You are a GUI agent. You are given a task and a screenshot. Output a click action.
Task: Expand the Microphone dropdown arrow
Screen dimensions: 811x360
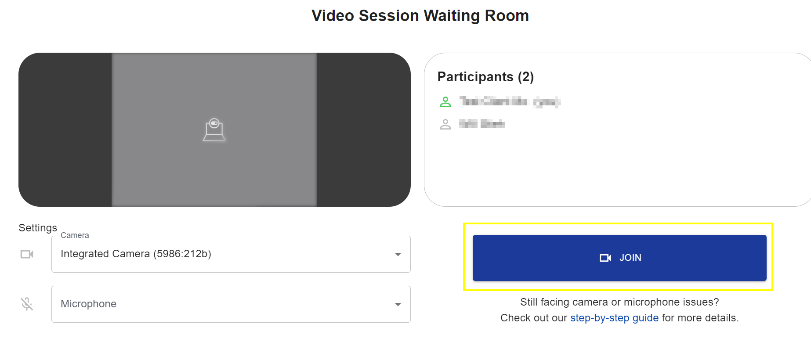point(398,304)
